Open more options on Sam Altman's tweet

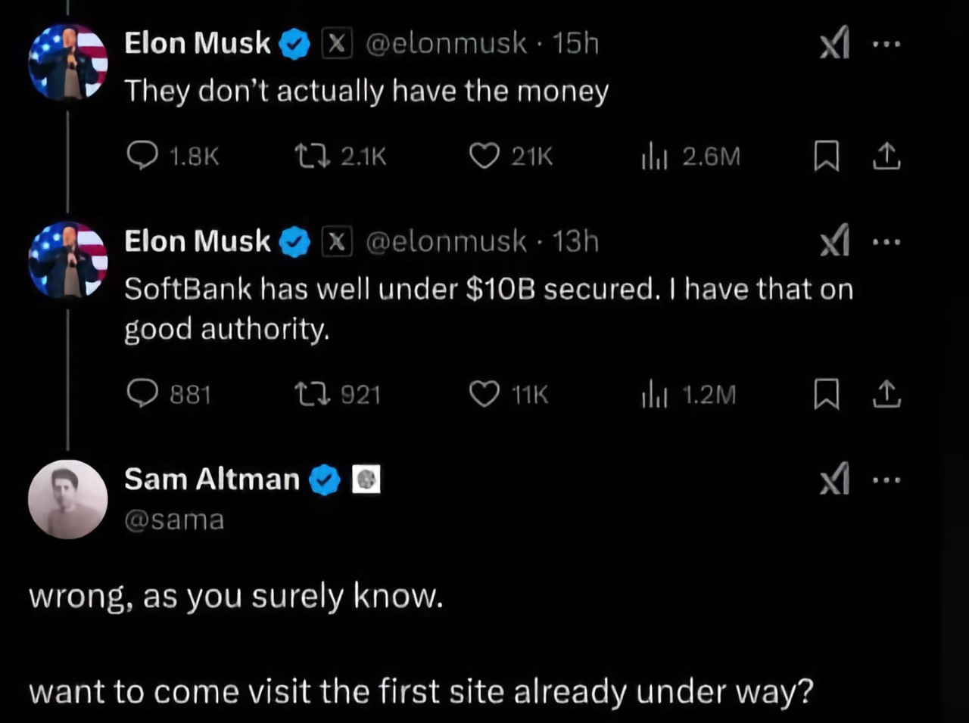tap(886, 479)
